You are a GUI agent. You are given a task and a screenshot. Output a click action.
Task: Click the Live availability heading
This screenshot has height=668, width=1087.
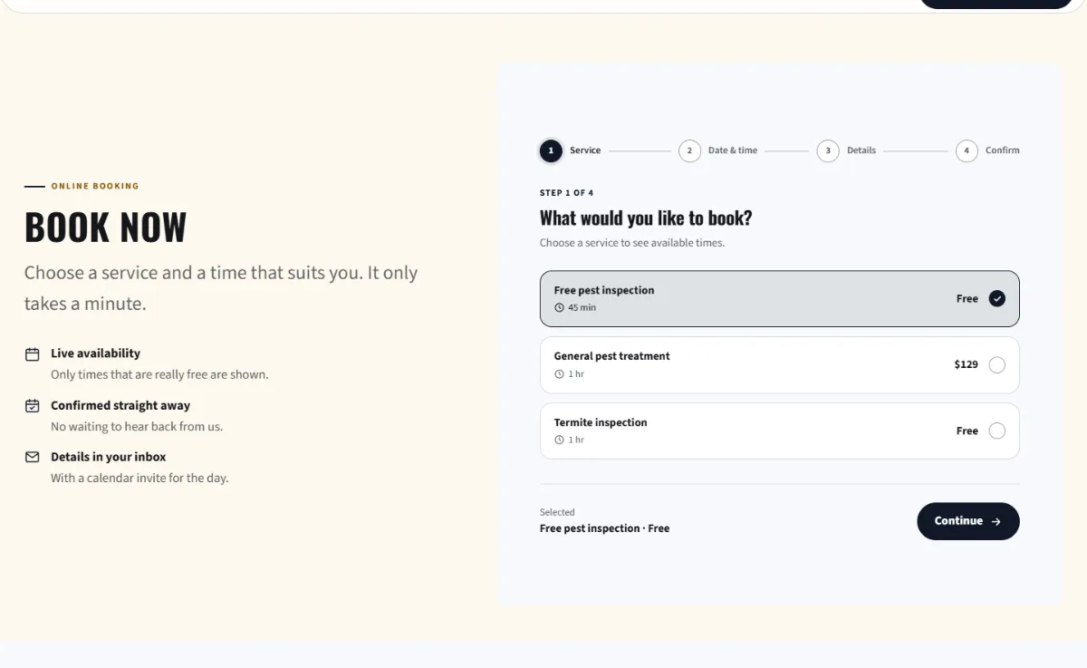click(96, 353)
